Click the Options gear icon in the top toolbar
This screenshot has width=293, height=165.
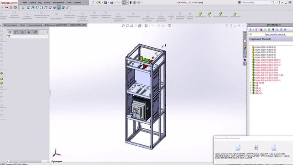pos(139,3)
